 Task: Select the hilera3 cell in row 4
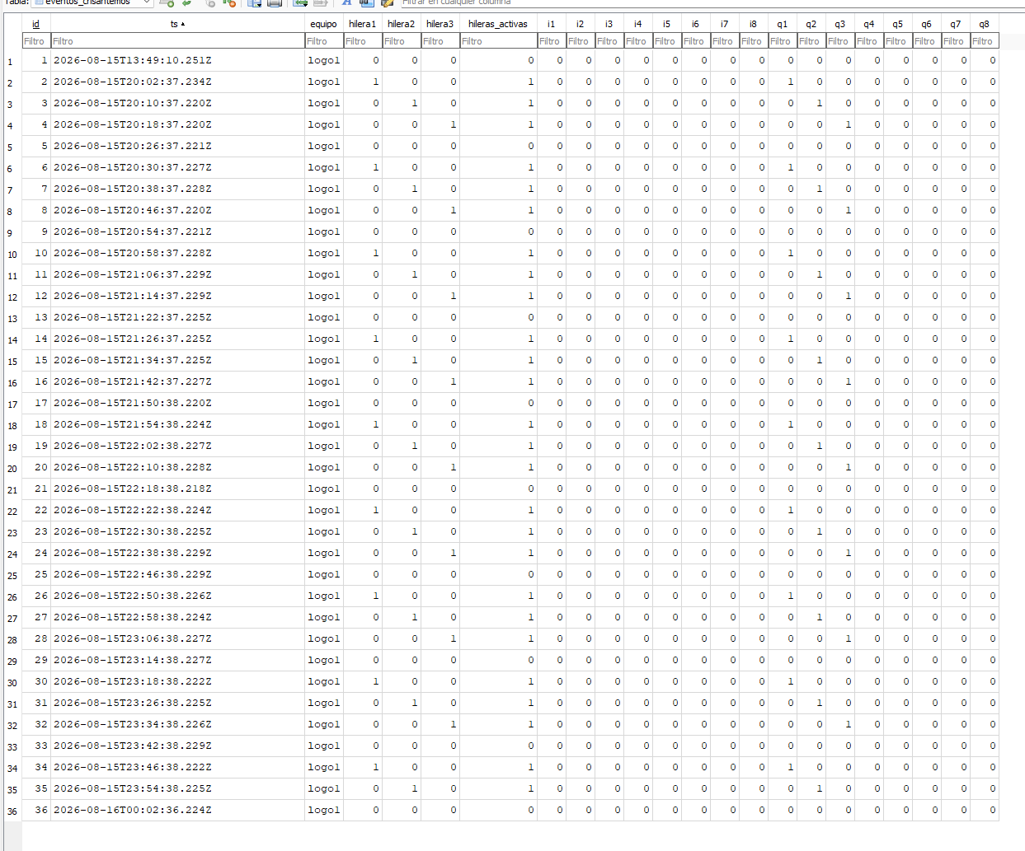coord(440,124)
